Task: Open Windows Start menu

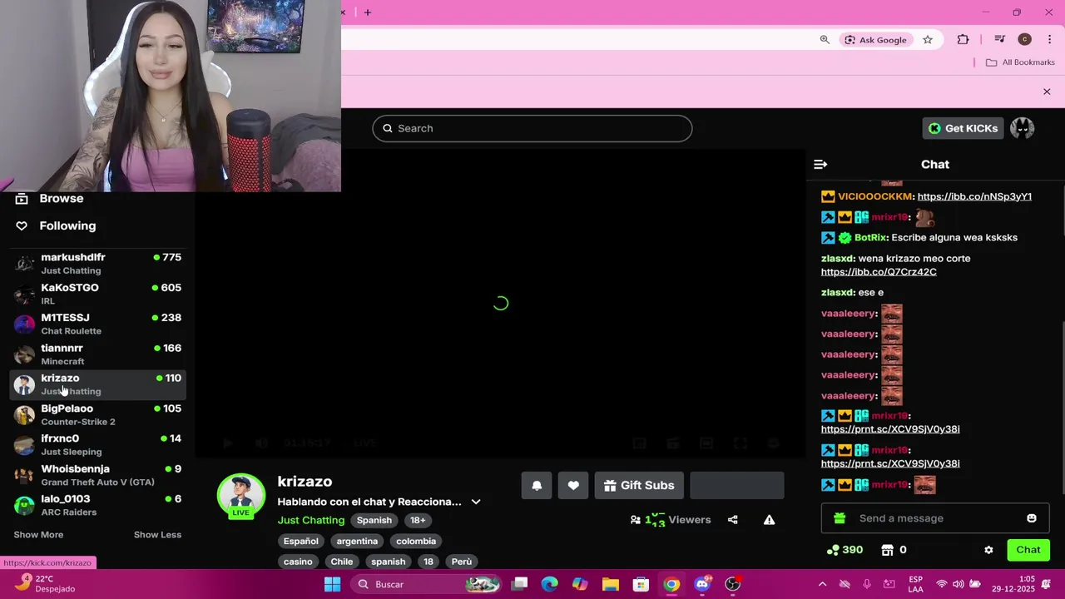Action: (332, 584)
